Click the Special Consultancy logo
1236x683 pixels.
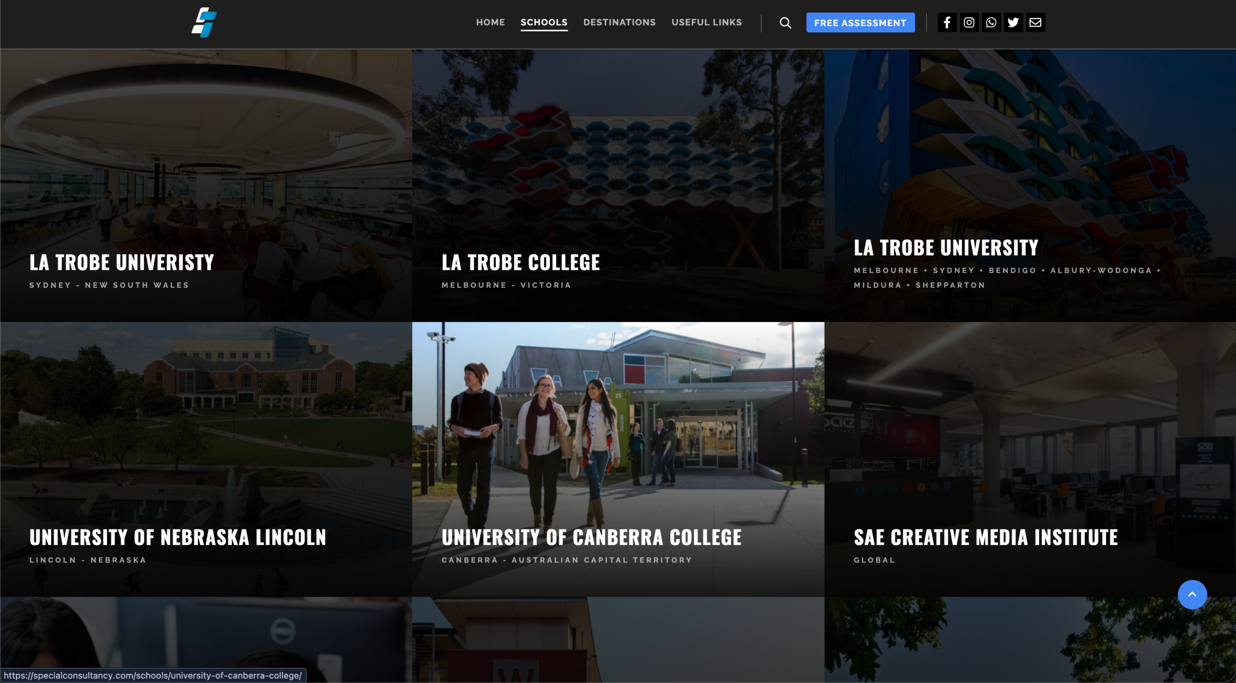pyautogui.click(x=204, y=22)
